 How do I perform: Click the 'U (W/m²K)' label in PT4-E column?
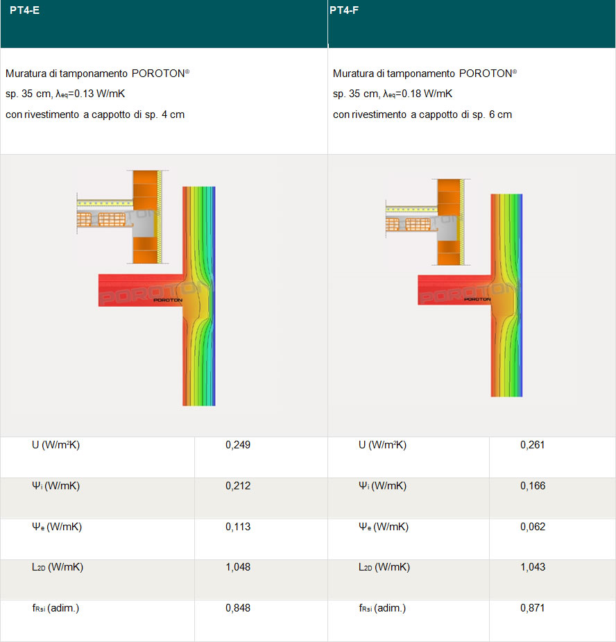[55, 445]
